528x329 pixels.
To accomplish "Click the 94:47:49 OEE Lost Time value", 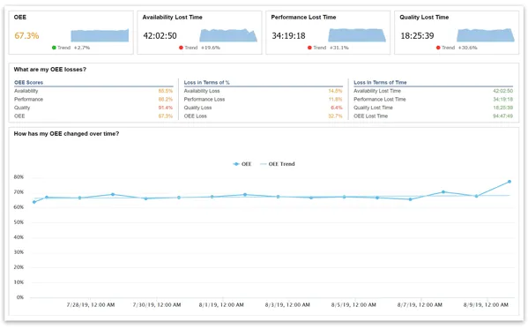I will [x=502, y=116].
